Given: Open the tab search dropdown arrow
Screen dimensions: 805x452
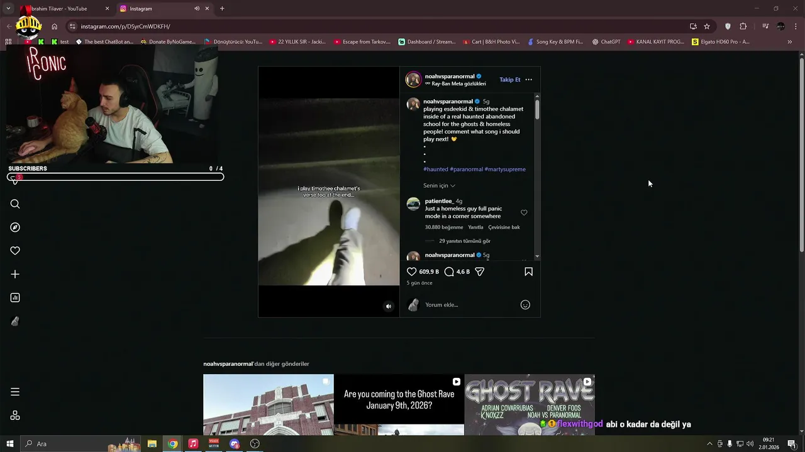Looking at the screenshot, I should click(8, 9).
